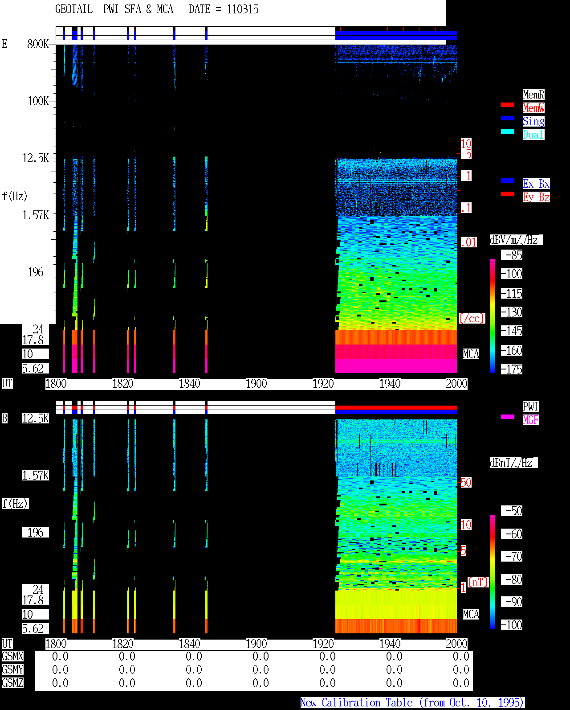Click the MCA label beside electric panel
The height and width of the screenshot is (710, 570).
[x=471, y=354]
